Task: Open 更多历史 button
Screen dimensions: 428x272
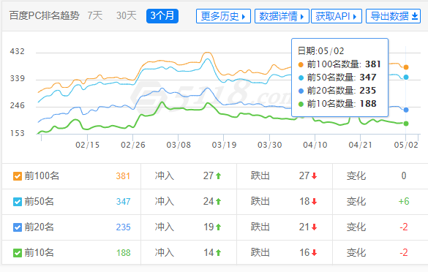Action: coord(223,16)
